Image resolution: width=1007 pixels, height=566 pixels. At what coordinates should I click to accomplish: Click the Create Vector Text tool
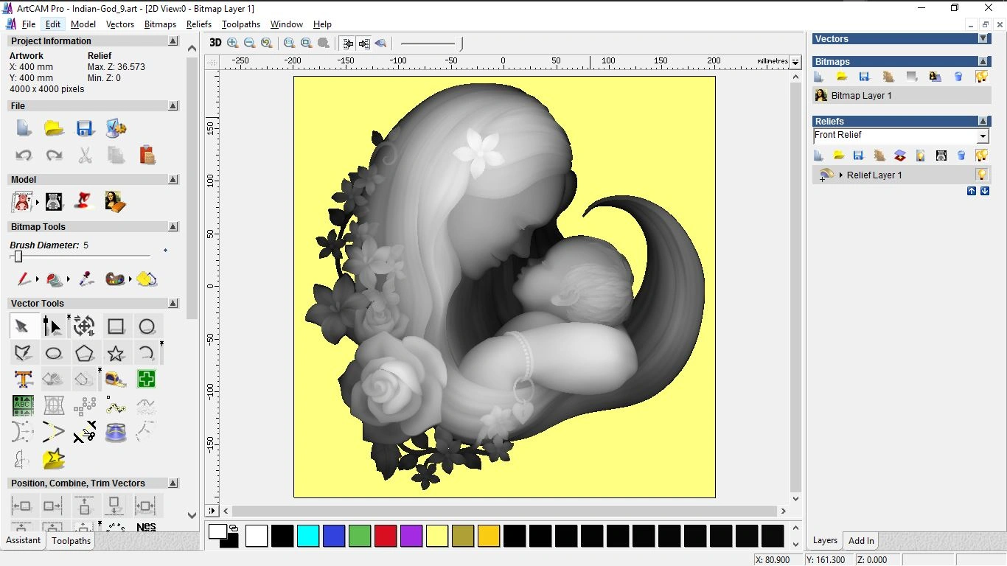tap(24, 380)
